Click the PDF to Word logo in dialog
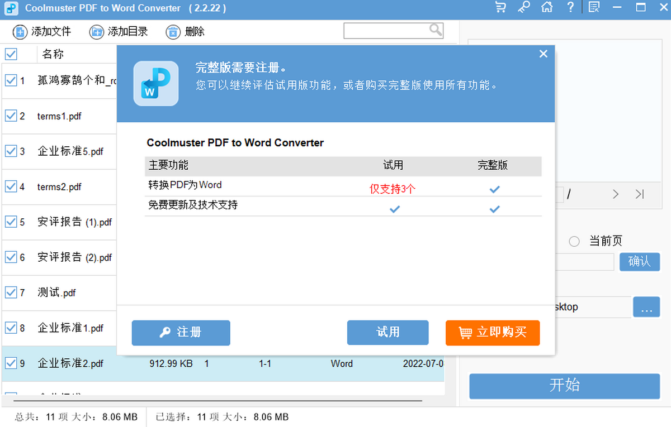671x427 pixels. (156, 84)
